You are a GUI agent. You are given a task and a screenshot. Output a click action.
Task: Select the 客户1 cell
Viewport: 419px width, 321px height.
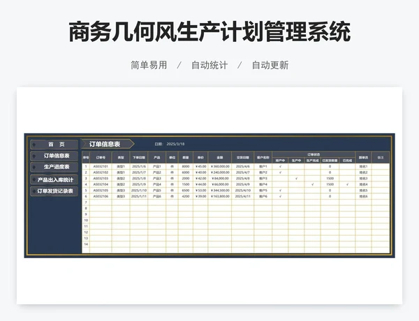263,166
